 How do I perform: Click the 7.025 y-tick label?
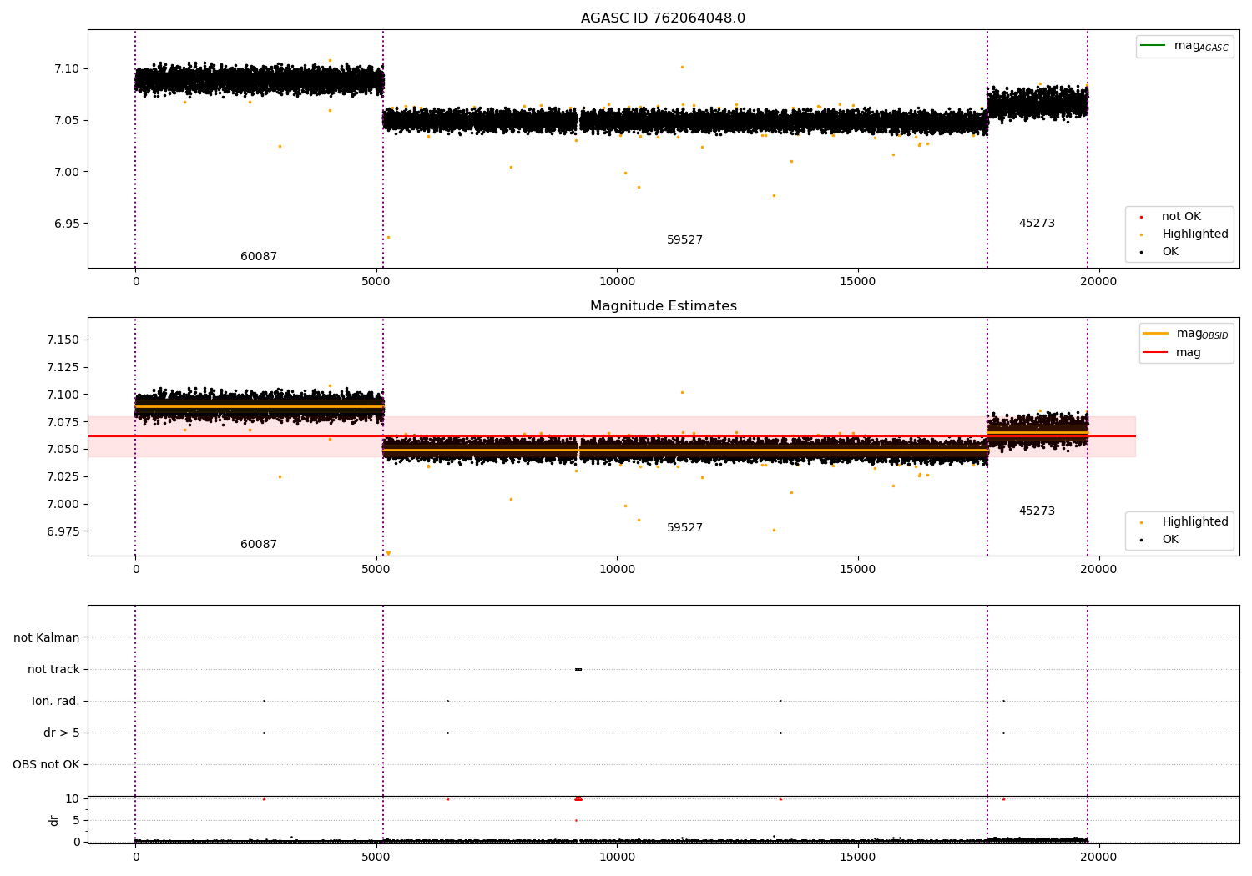63,476
